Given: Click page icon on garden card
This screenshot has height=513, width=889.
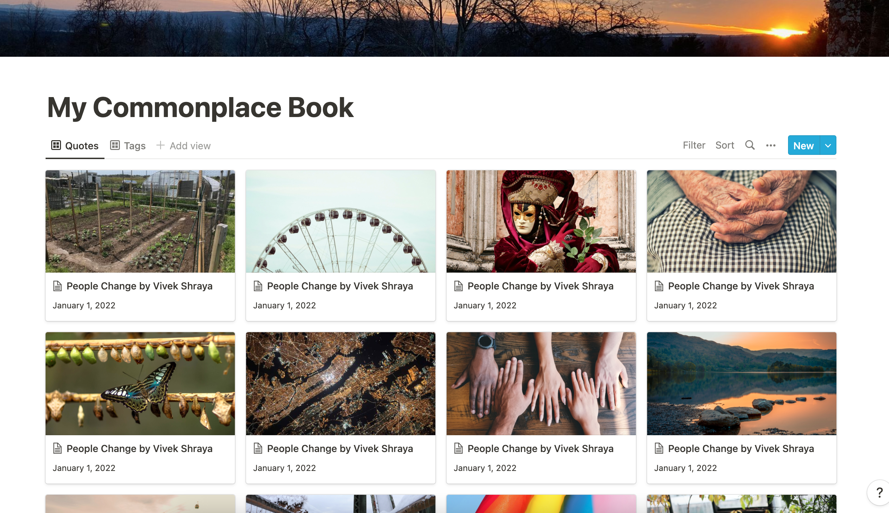Looking at the screenshot, I should coord(57,286).
